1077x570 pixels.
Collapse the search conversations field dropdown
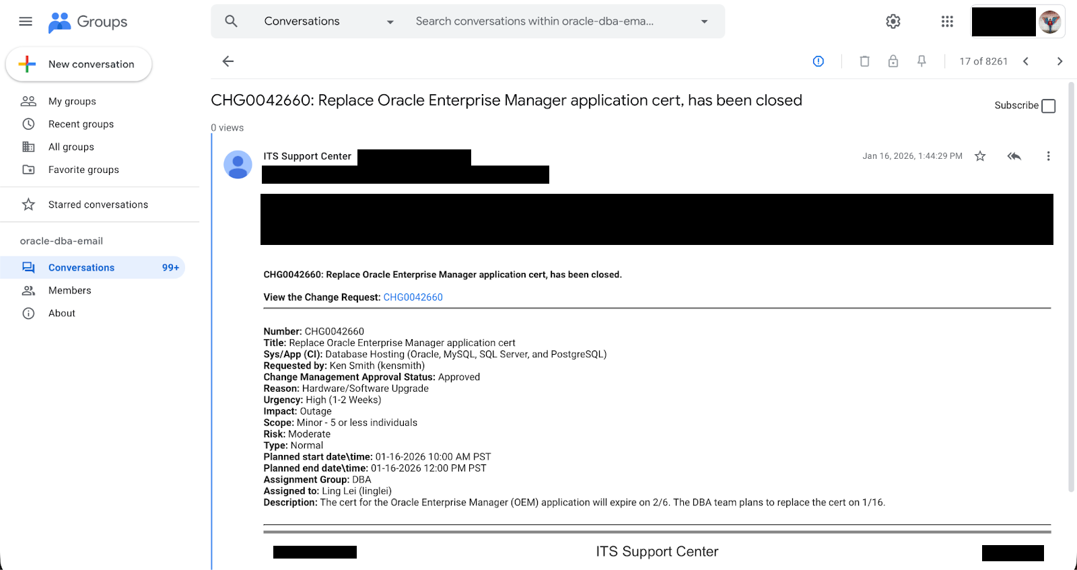[x=704, y=22]
